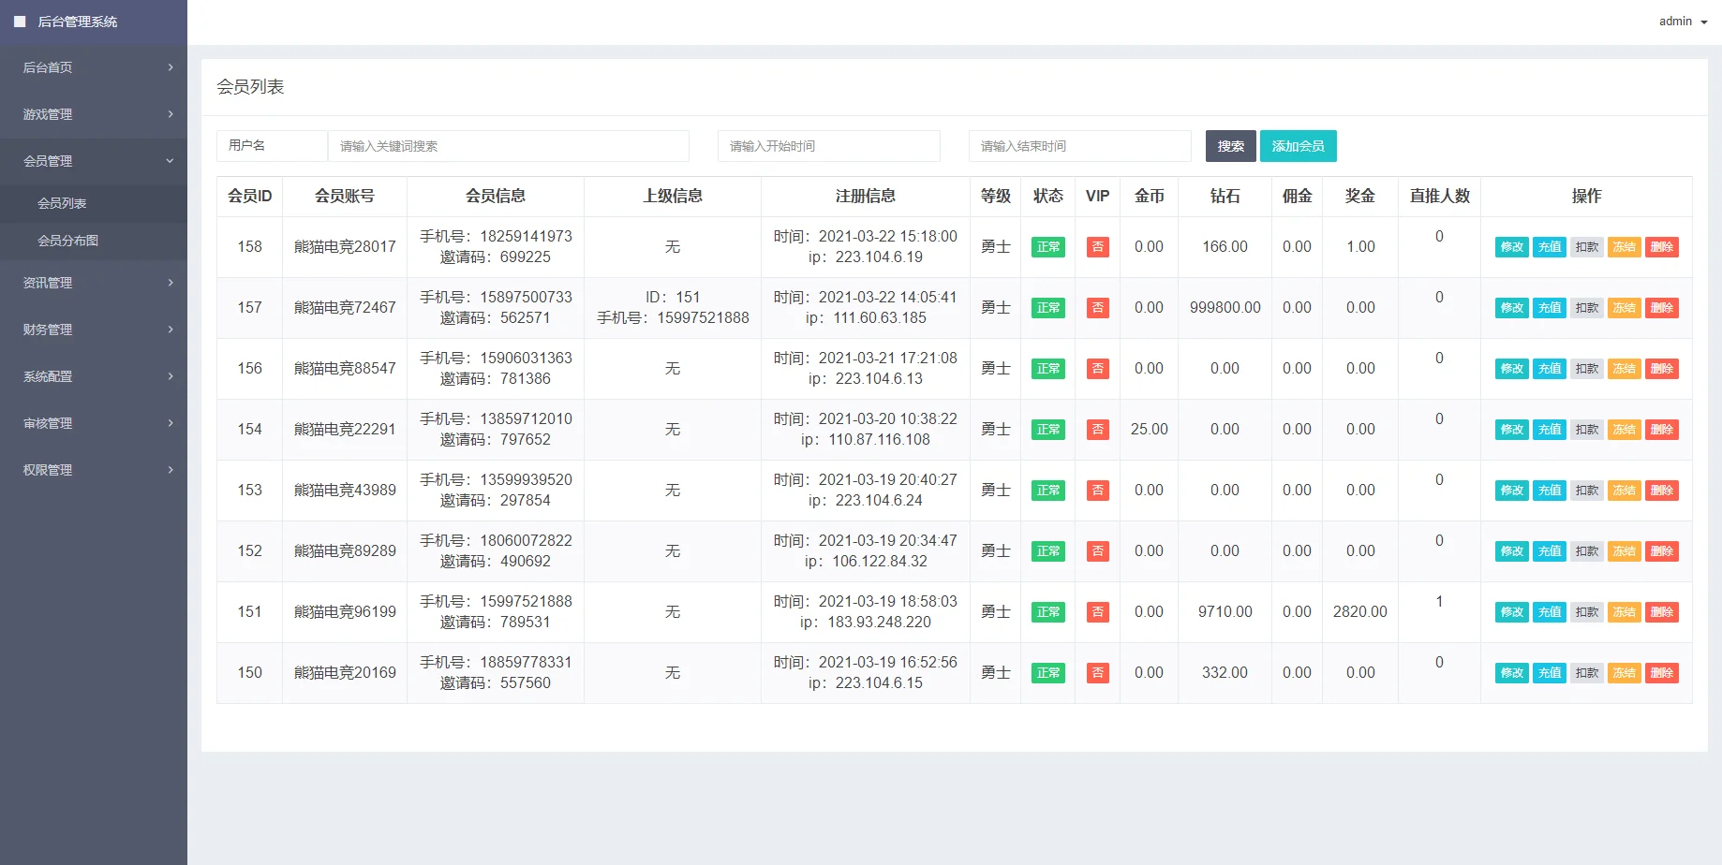The width and height of the screenshot is (1722, 865).
Task: Click 冻结 to freeze member 156
Action: pyautogui.click(x=1624, y=368)
